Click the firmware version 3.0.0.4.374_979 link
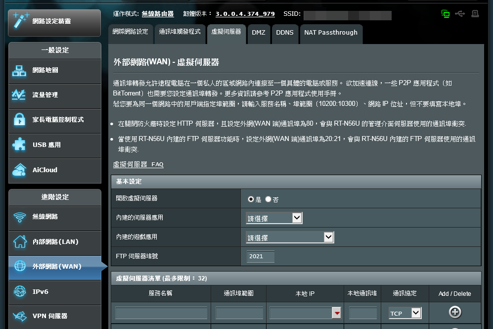 pyautogui.click(x=245, y=14)
